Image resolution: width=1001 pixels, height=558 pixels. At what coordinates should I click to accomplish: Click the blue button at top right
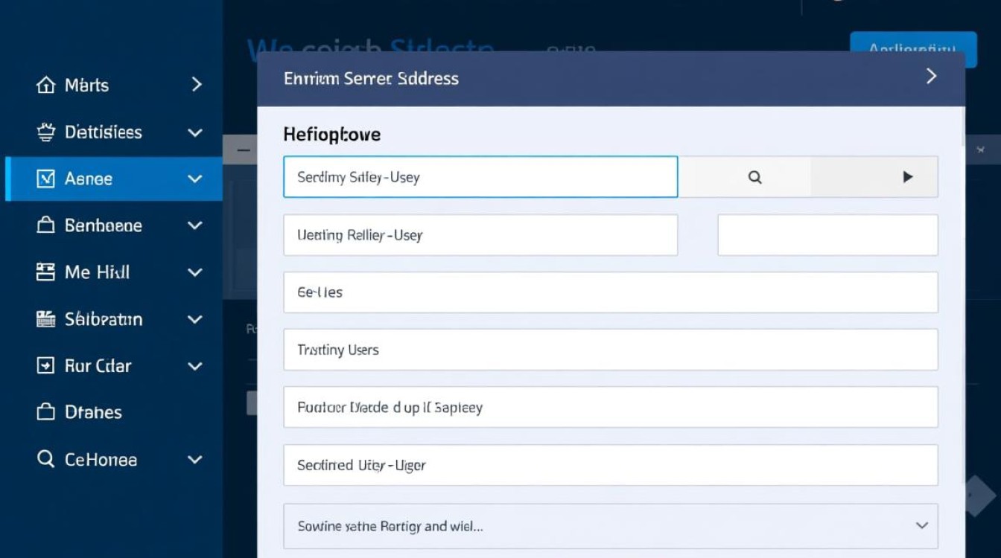point(912,50)
